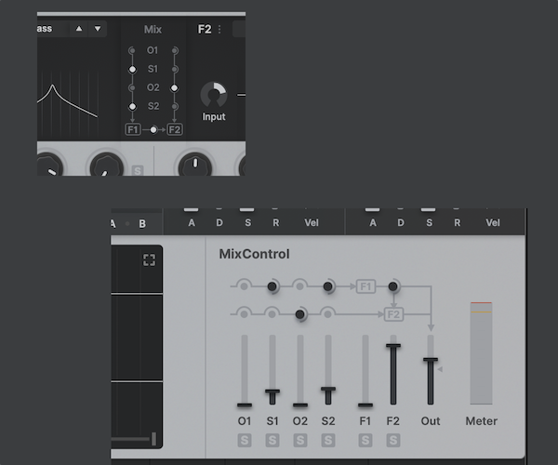Click MixControl S1 top-row routing node
The image size is (558, 465).
[x=272, y=286]
